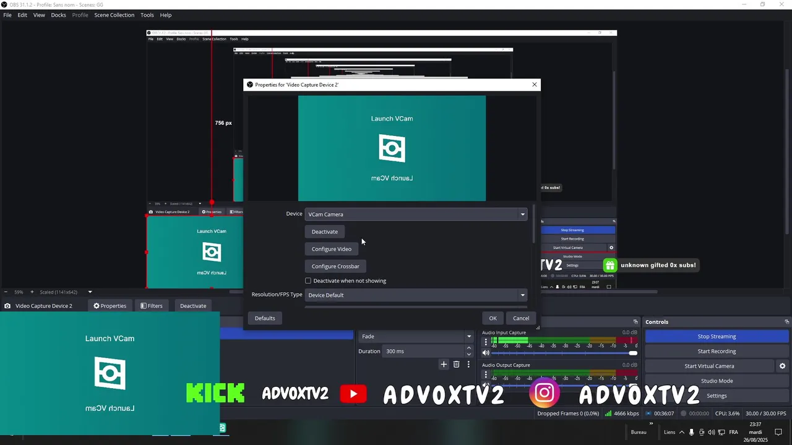The width and height of the screenshot is (792, 445).
Task: Click the green bitrate bars status icon
Action: [x=608, y=413]
